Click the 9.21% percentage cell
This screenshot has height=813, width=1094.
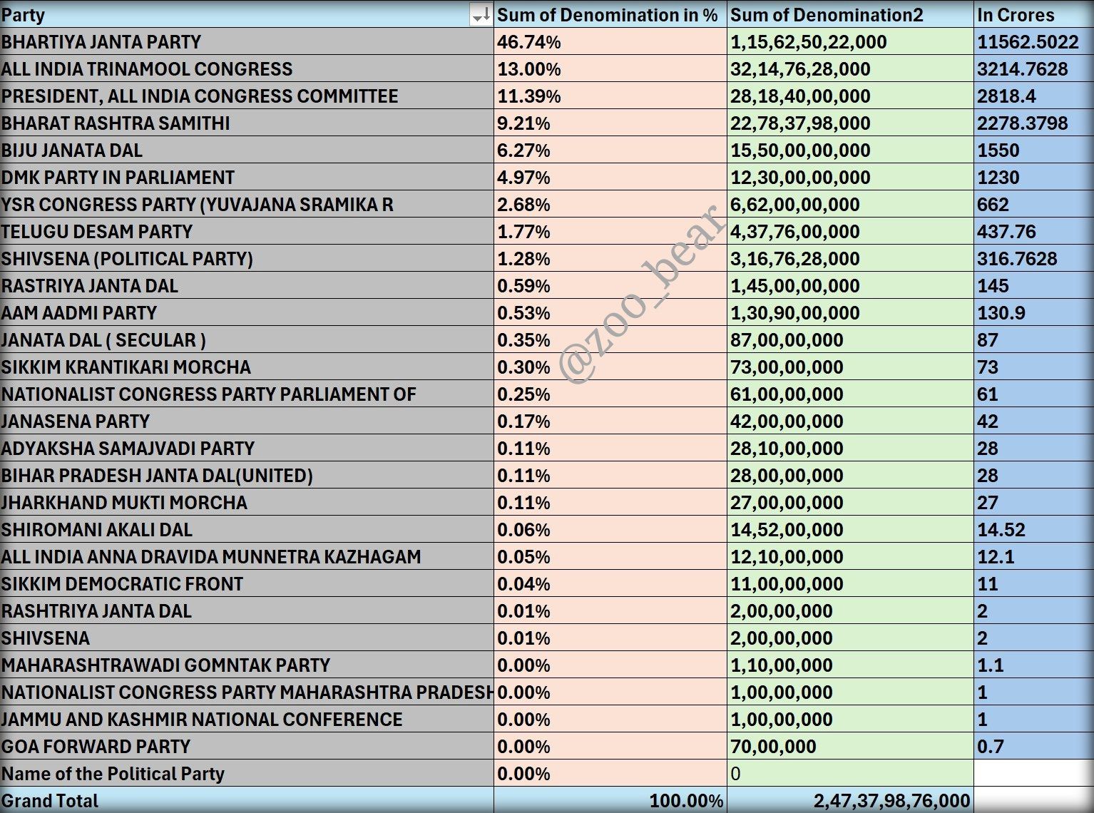[x=610, y=123]
